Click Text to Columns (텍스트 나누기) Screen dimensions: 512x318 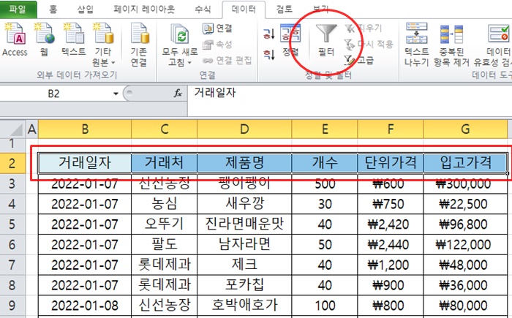[416, 45]
